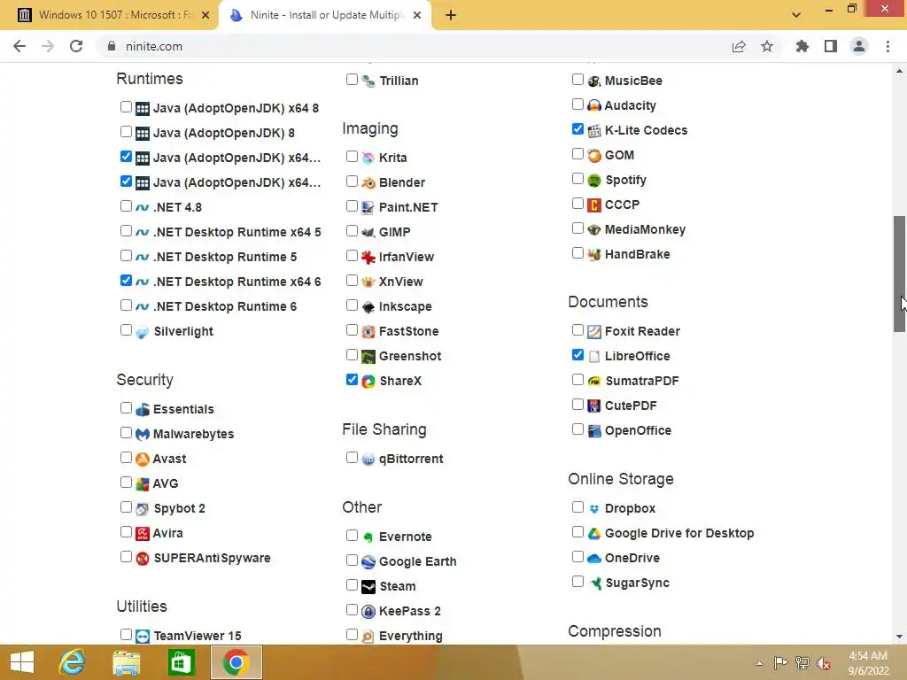Viewport: 907px width, 680px height.
Task: Click the Avast orange icon
Action: [143, 460]
